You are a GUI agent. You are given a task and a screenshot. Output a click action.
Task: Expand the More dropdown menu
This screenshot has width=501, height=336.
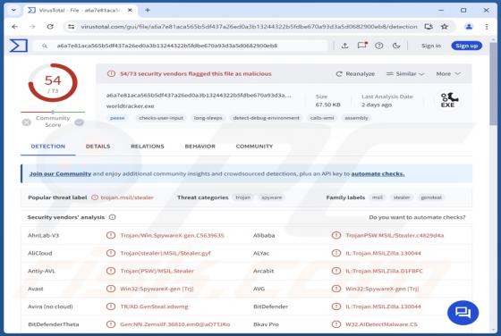click(448, 73)
